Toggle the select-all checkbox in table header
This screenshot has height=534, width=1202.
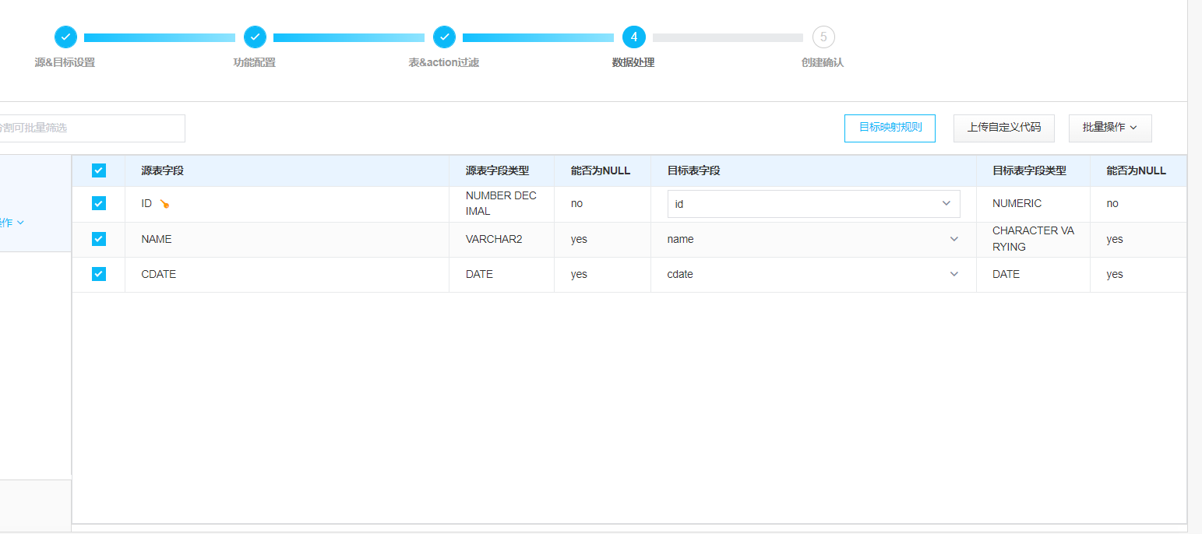99,170
